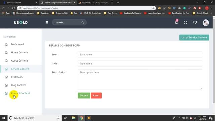Click the home icon beside Dashboard
Image resolution: width=215 pixels, height=121 pixels.
point(6,44)
